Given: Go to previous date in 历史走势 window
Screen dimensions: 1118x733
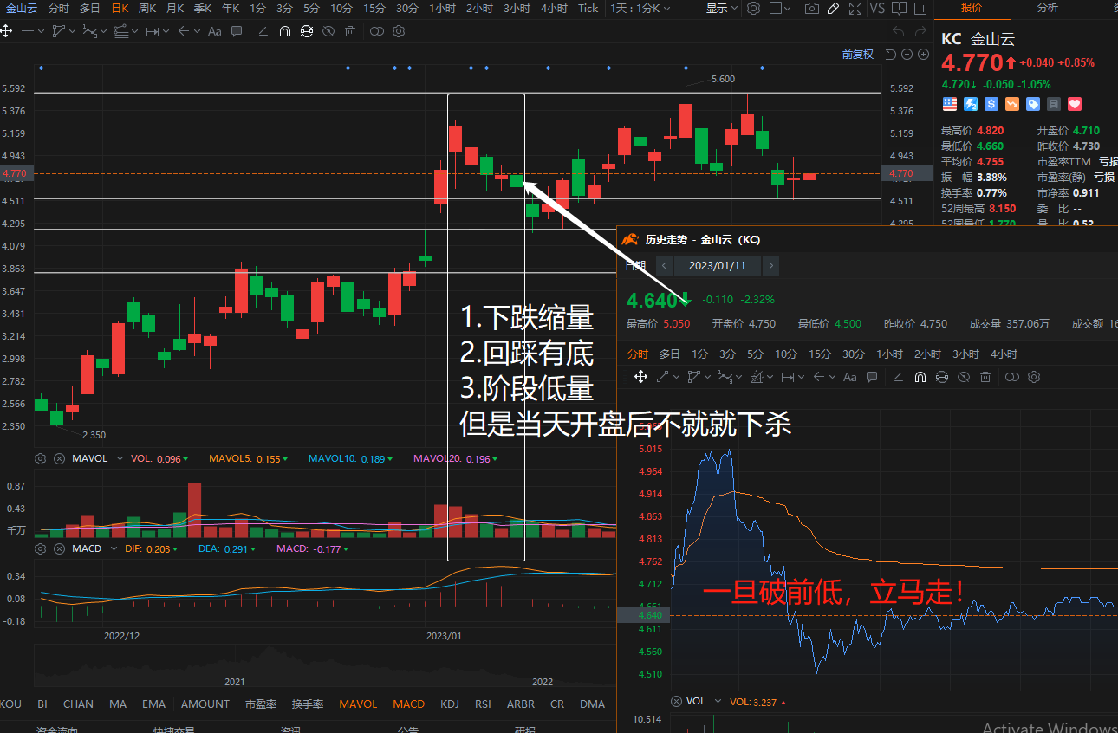Looking at the screenshot, I should (x=664, y=265).
